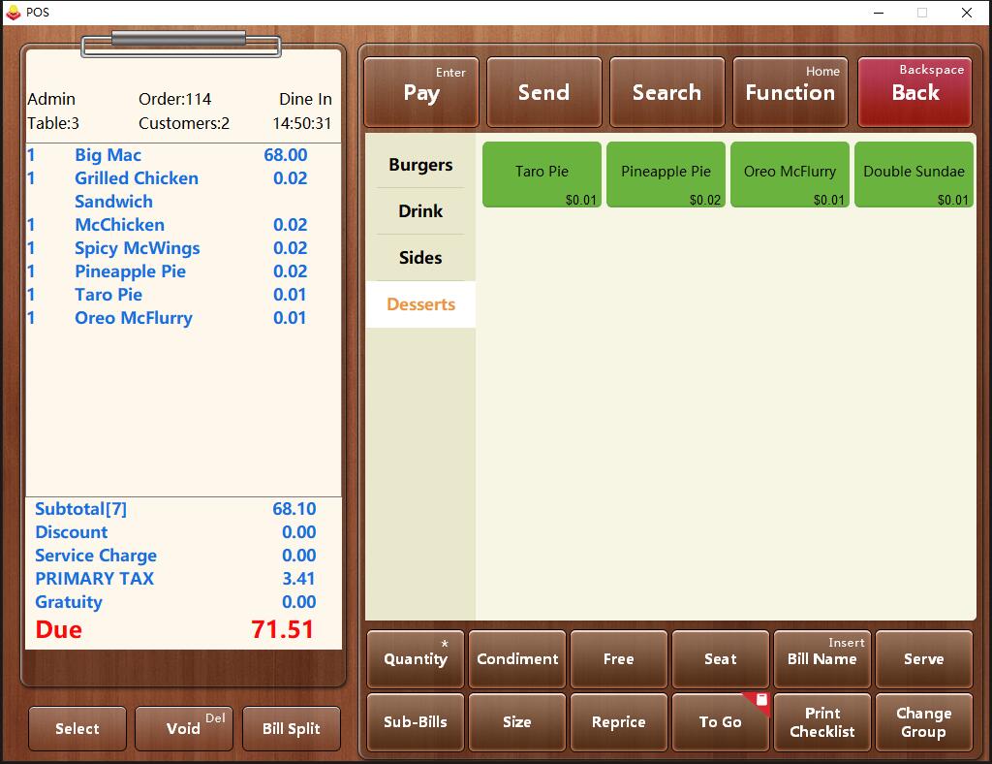Viewport: 992px width, 764px height.
Task: Open the Quantity option
Action: 415,659
